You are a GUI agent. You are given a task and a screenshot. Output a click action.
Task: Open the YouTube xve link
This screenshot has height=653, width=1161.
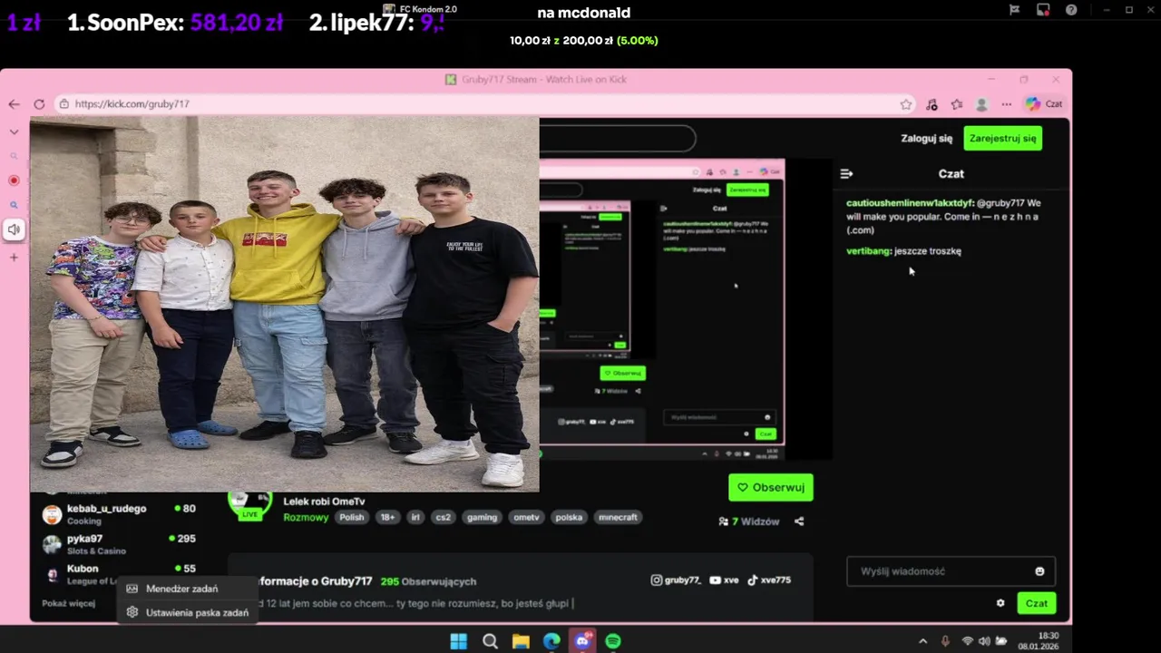coord(724,580)
